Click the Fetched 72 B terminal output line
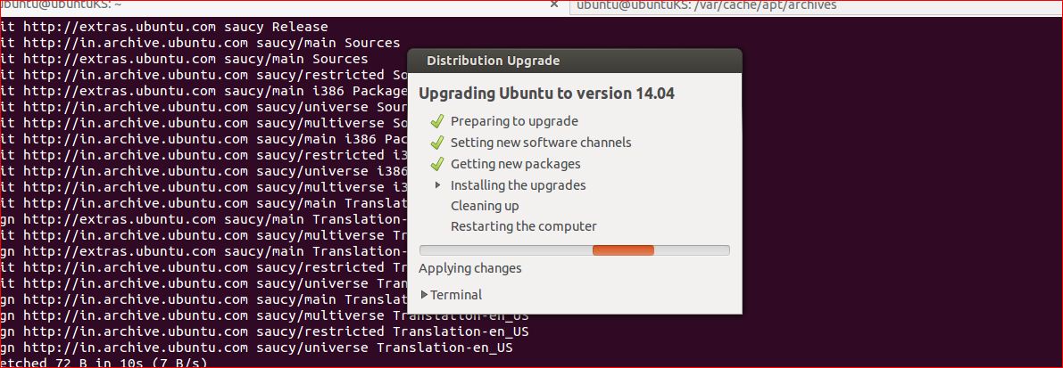1063x368 pixels. coord(98,363)
